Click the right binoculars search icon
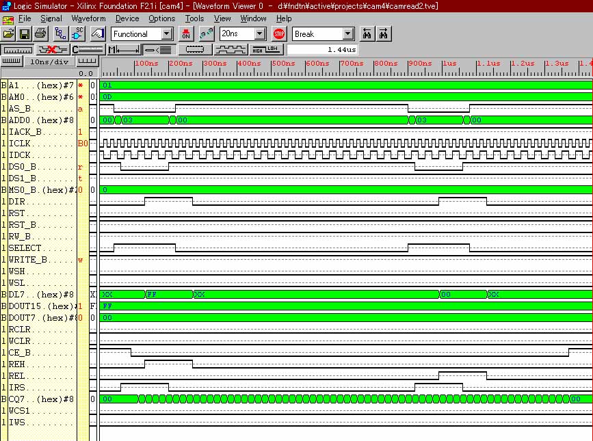 [384, 34]
